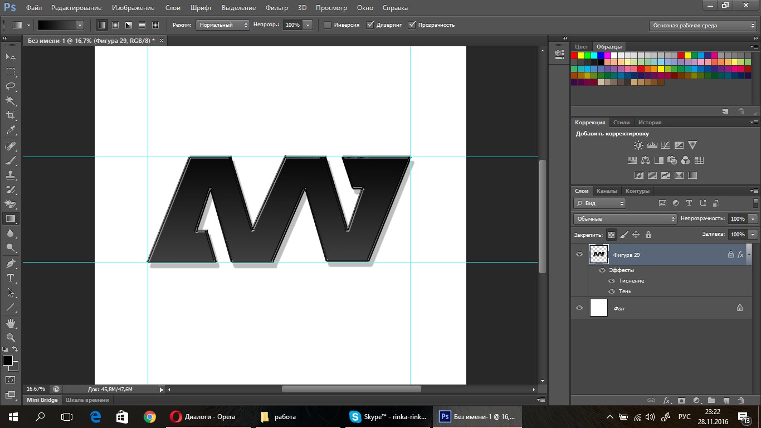
Task: Select the Rectangular Marquee tool
Action: pos(11,71)
